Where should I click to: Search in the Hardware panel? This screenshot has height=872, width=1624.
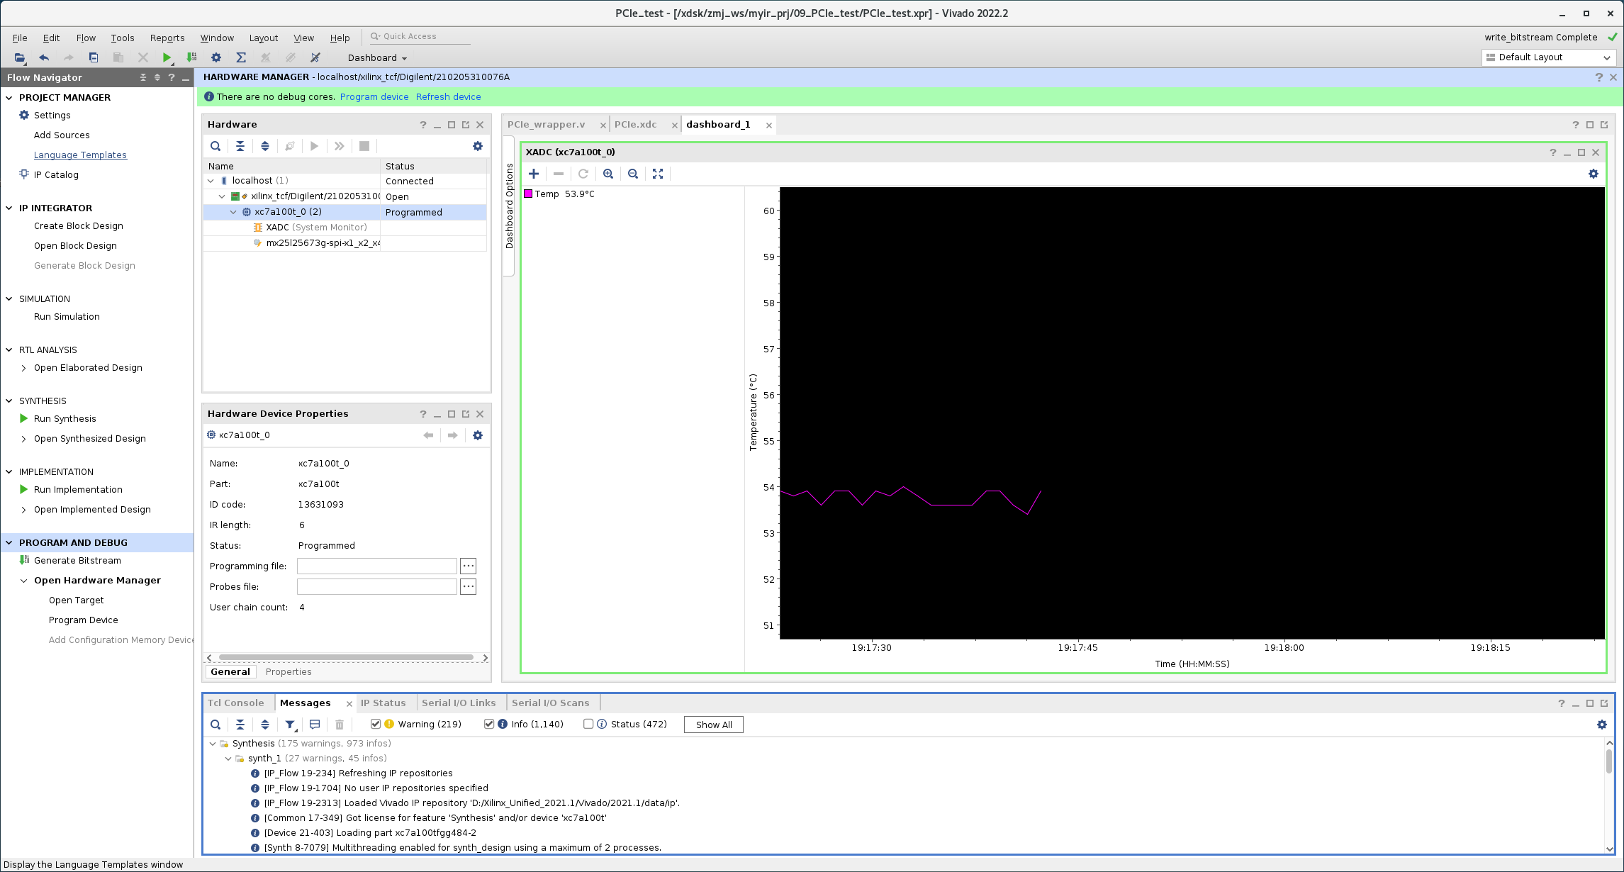point(215,146)
